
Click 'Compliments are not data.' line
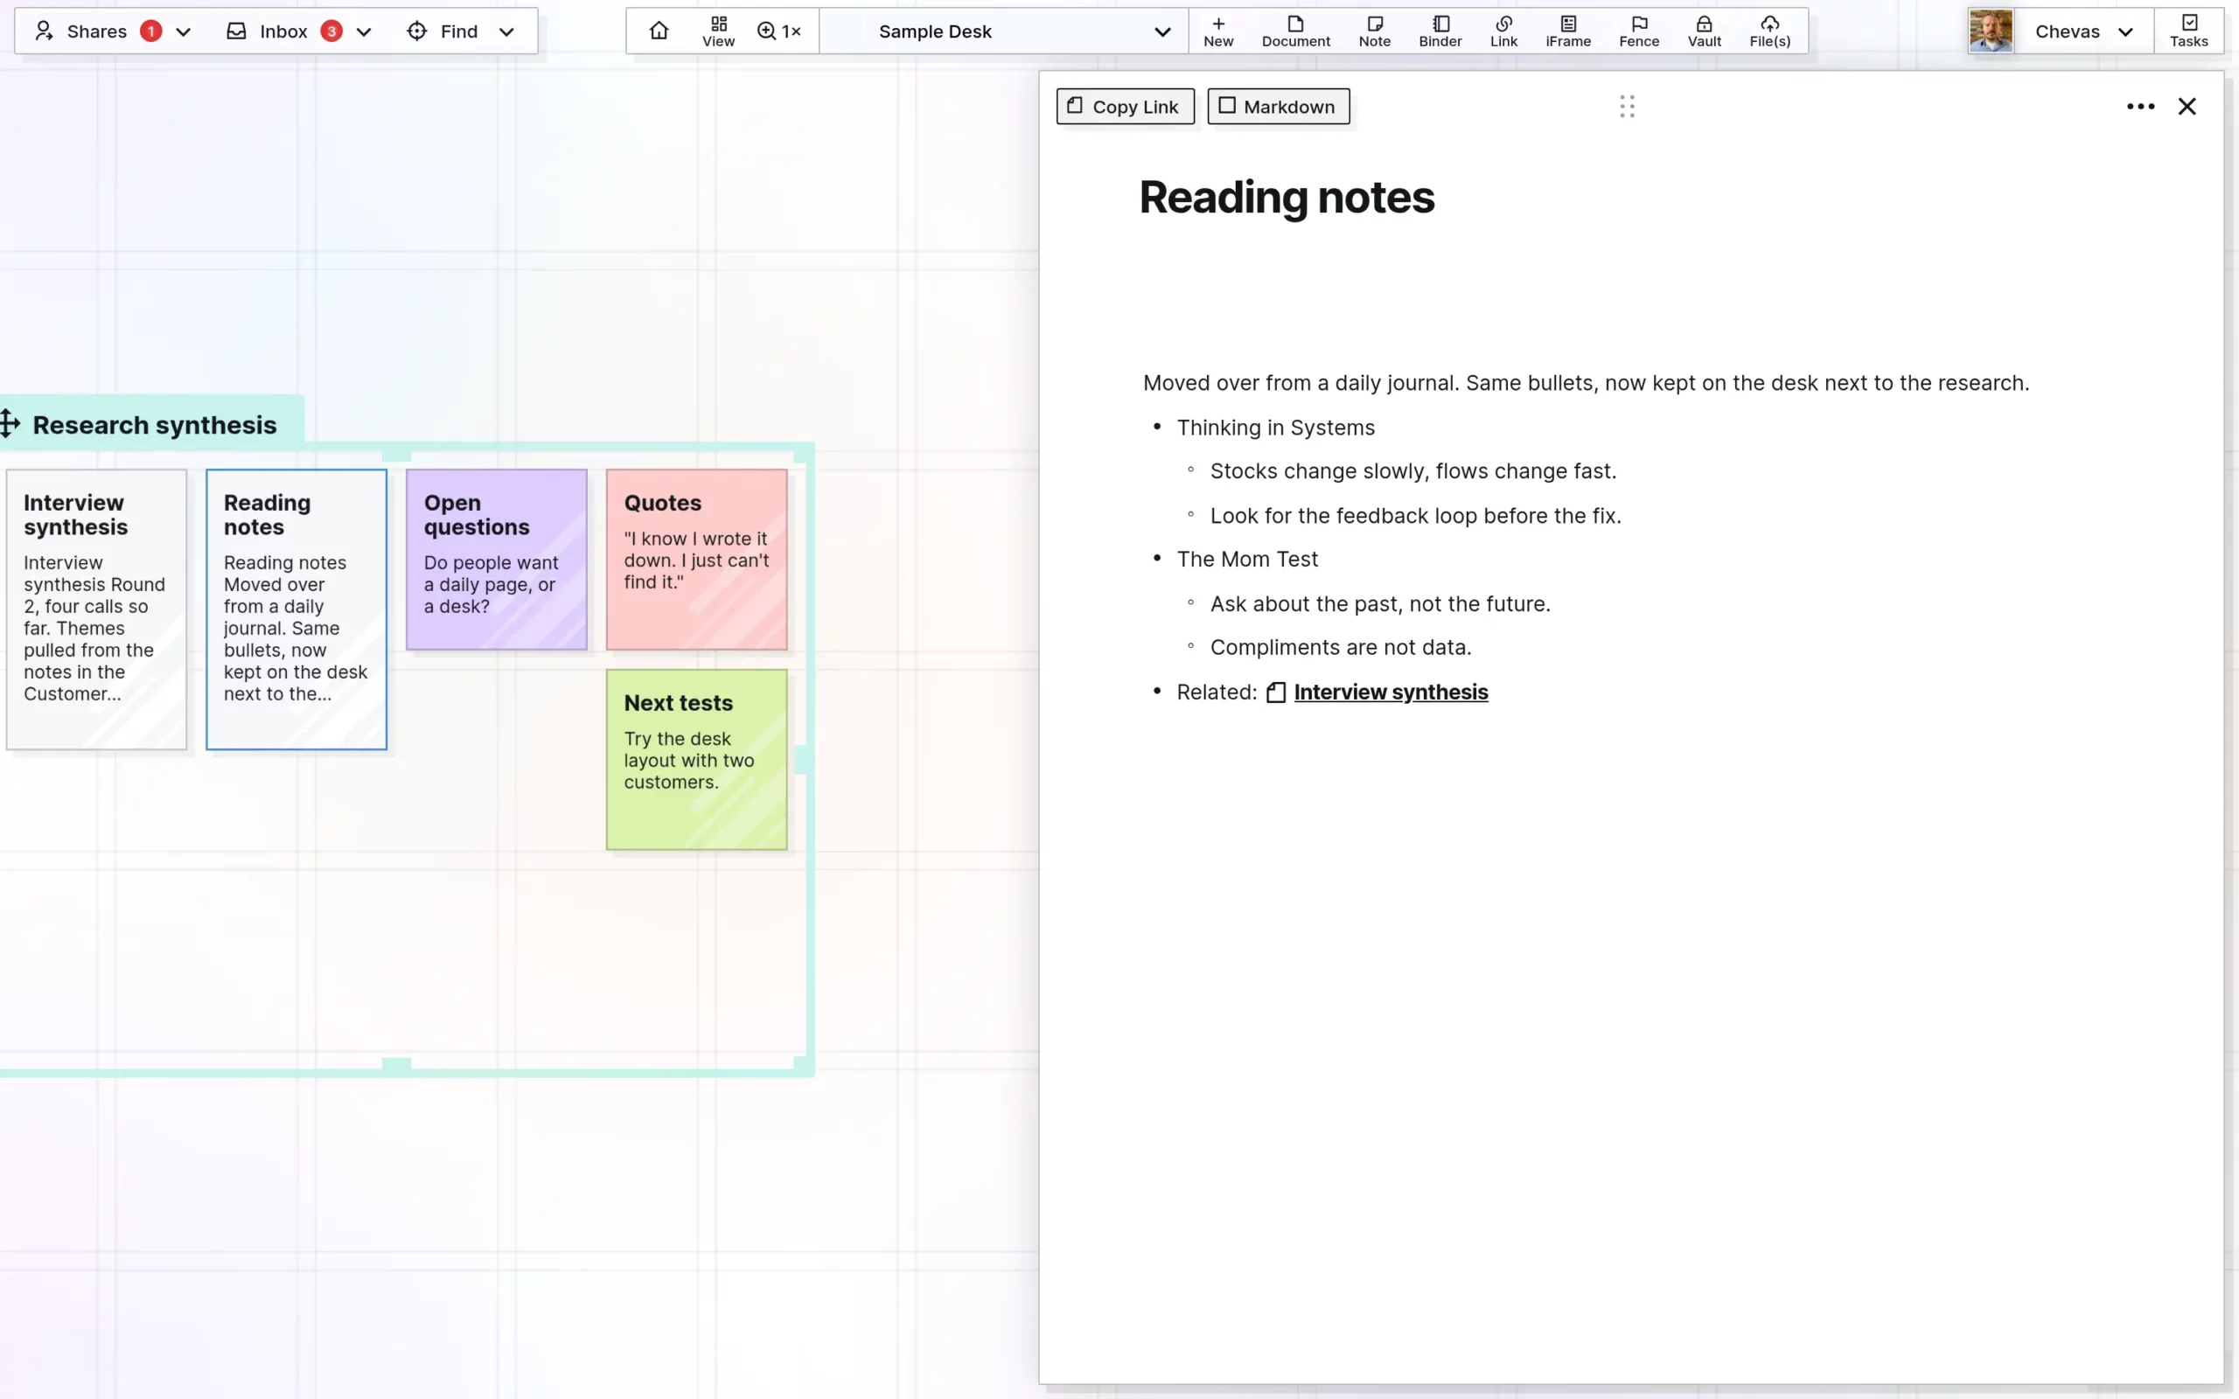tap(1340, 647)
